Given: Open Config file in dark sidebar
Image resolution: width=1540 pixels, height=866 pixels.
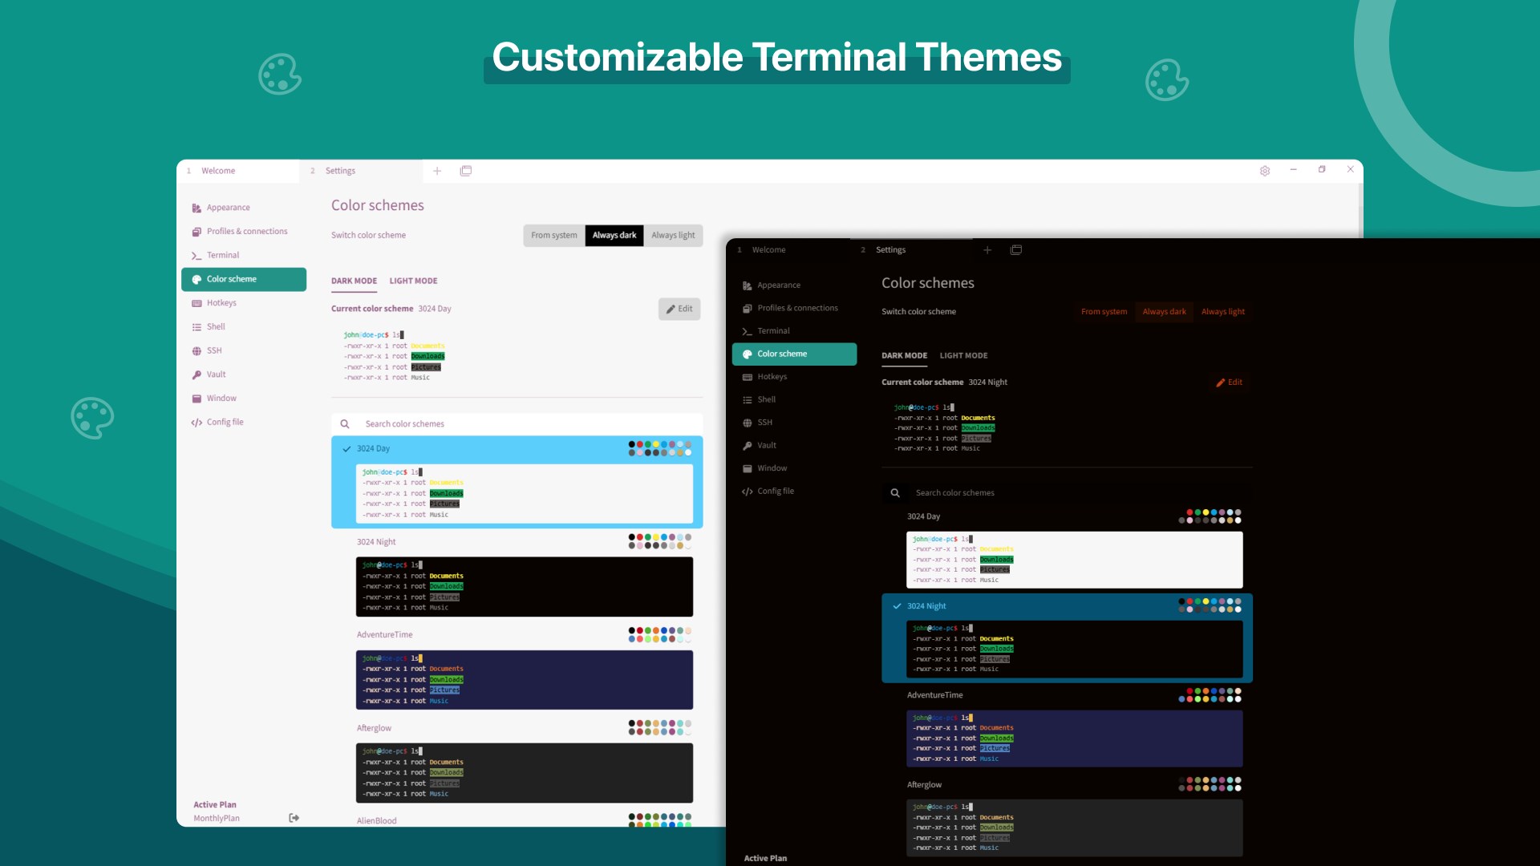Looking at the screenshot, I should [x=775, y=492].
